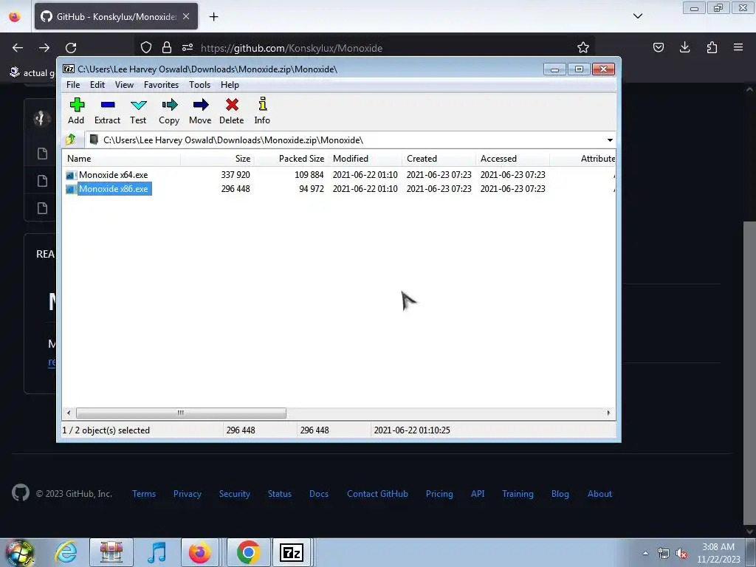Open Firefox downloads panel
Image resolution: width=756 pixels, height=567 pixels.
[684, 47]
